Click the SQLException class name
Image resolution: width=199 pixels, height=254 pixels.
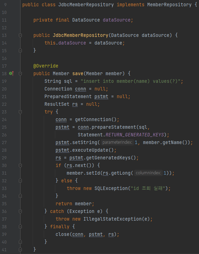coord(111,188)
